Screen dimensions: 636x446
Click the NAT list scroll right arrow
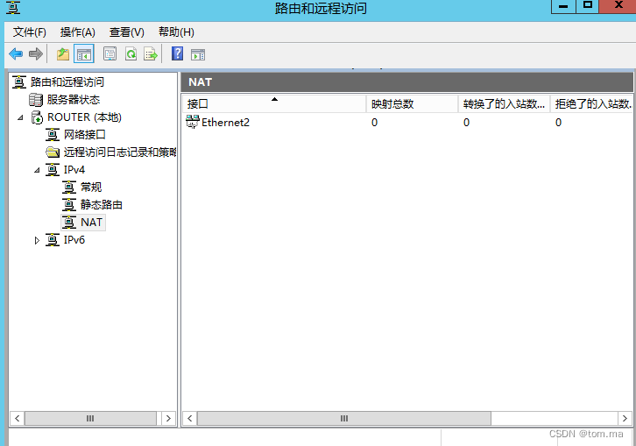pyautogui.click(x=625, y=418)
